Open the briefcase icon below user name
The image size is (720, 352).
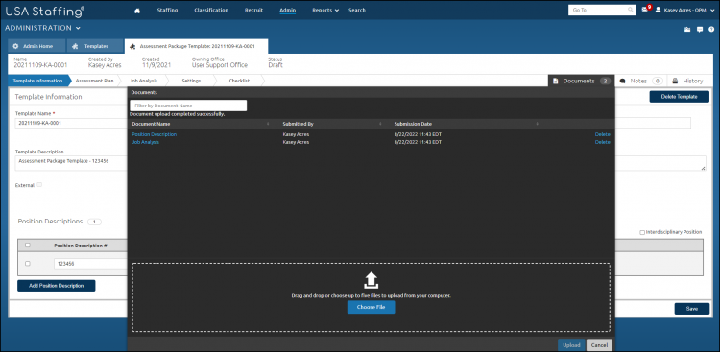click(687, 30)
